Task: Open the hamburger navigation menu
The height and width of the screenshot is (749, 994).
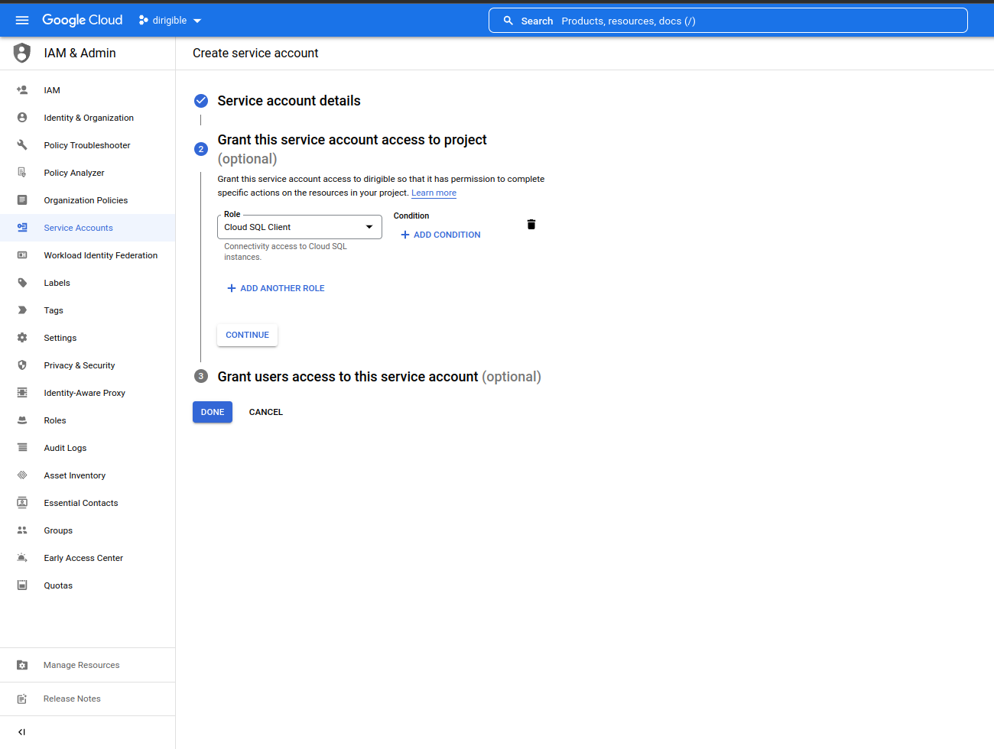Action: 22,21
